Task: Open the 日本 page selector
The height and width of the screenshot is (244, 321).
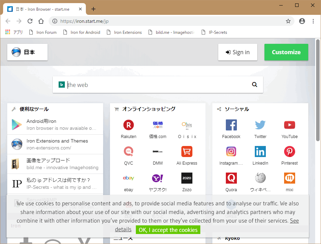Action: click(28, 52)
